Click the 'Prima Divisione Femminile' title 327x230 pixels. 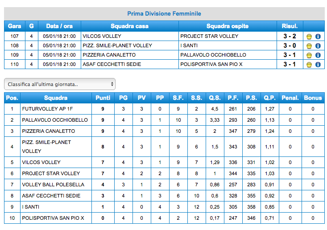tap(164, 14)
